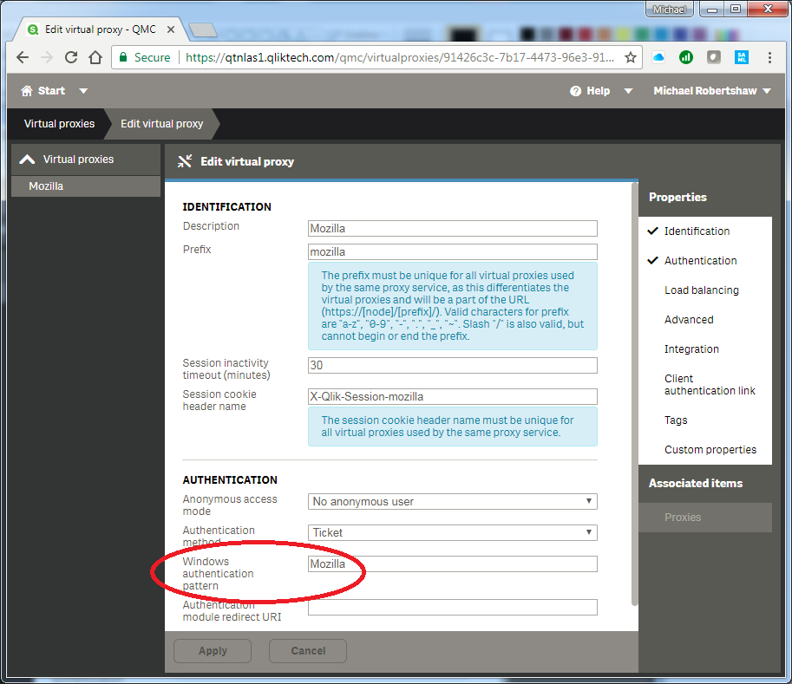Click the AUTHENTICATION section heading

pyautogui.click(x=230, y=480)
